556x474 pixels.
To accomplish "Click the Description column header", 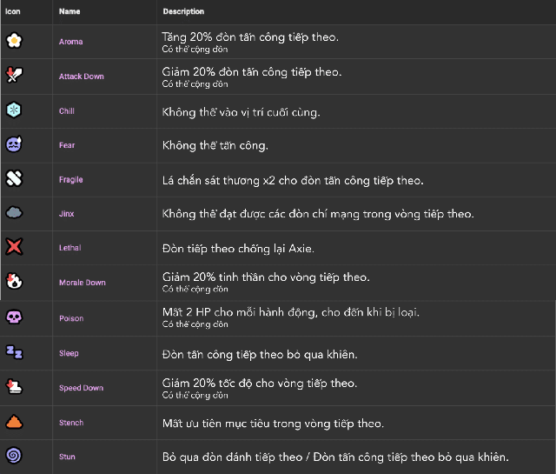I will [x=183, y=11].
